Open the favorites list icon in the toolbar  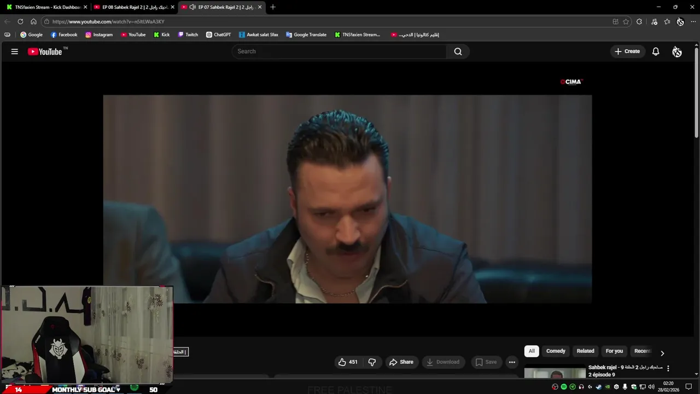(x=667, y=21)
